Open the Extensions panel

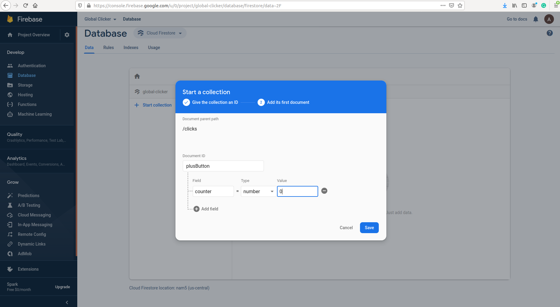pyautogui.click(x=28, y=269)
